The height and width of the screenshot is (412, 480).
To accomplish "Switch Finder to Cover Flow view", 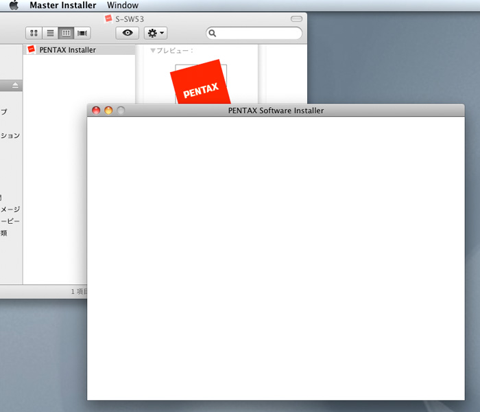I will [82, 33].
